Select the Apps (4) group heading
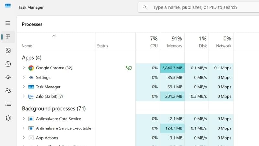The height and width of the screenshot is (146, 259). tap(32, 58)
